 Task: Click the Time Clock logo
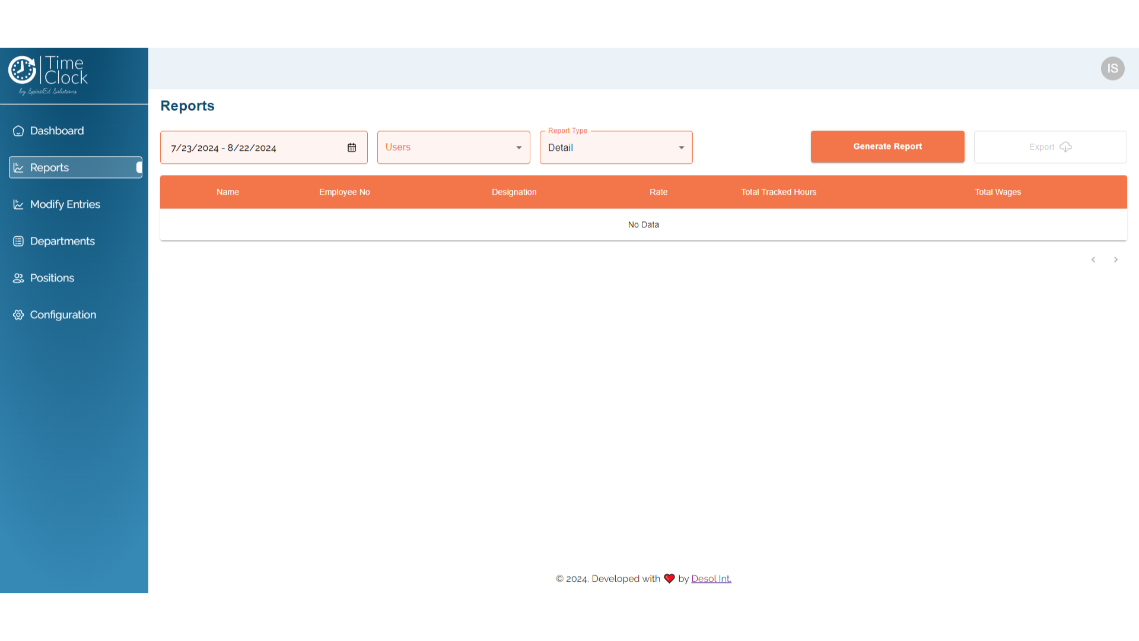tap(49, 75)
